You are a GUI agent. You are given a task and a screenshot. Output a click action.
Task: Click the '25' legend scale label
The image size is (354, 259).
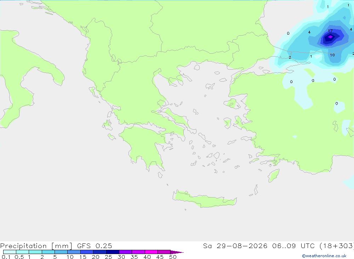(108, 257)
